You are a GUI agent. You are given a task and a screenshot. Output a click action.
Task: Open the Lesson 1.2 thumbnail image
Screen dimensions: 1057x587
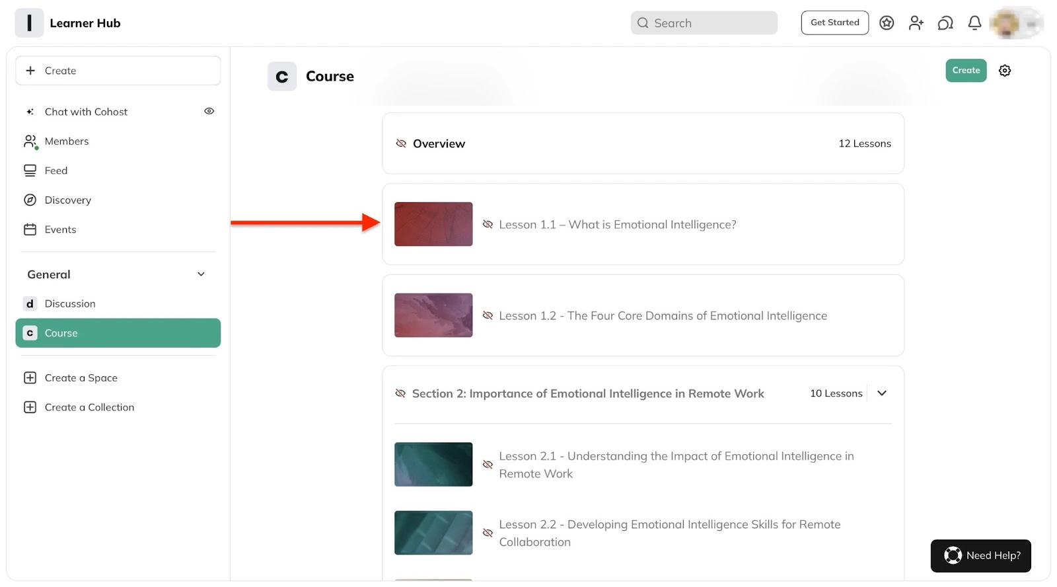tap(433, 315)
